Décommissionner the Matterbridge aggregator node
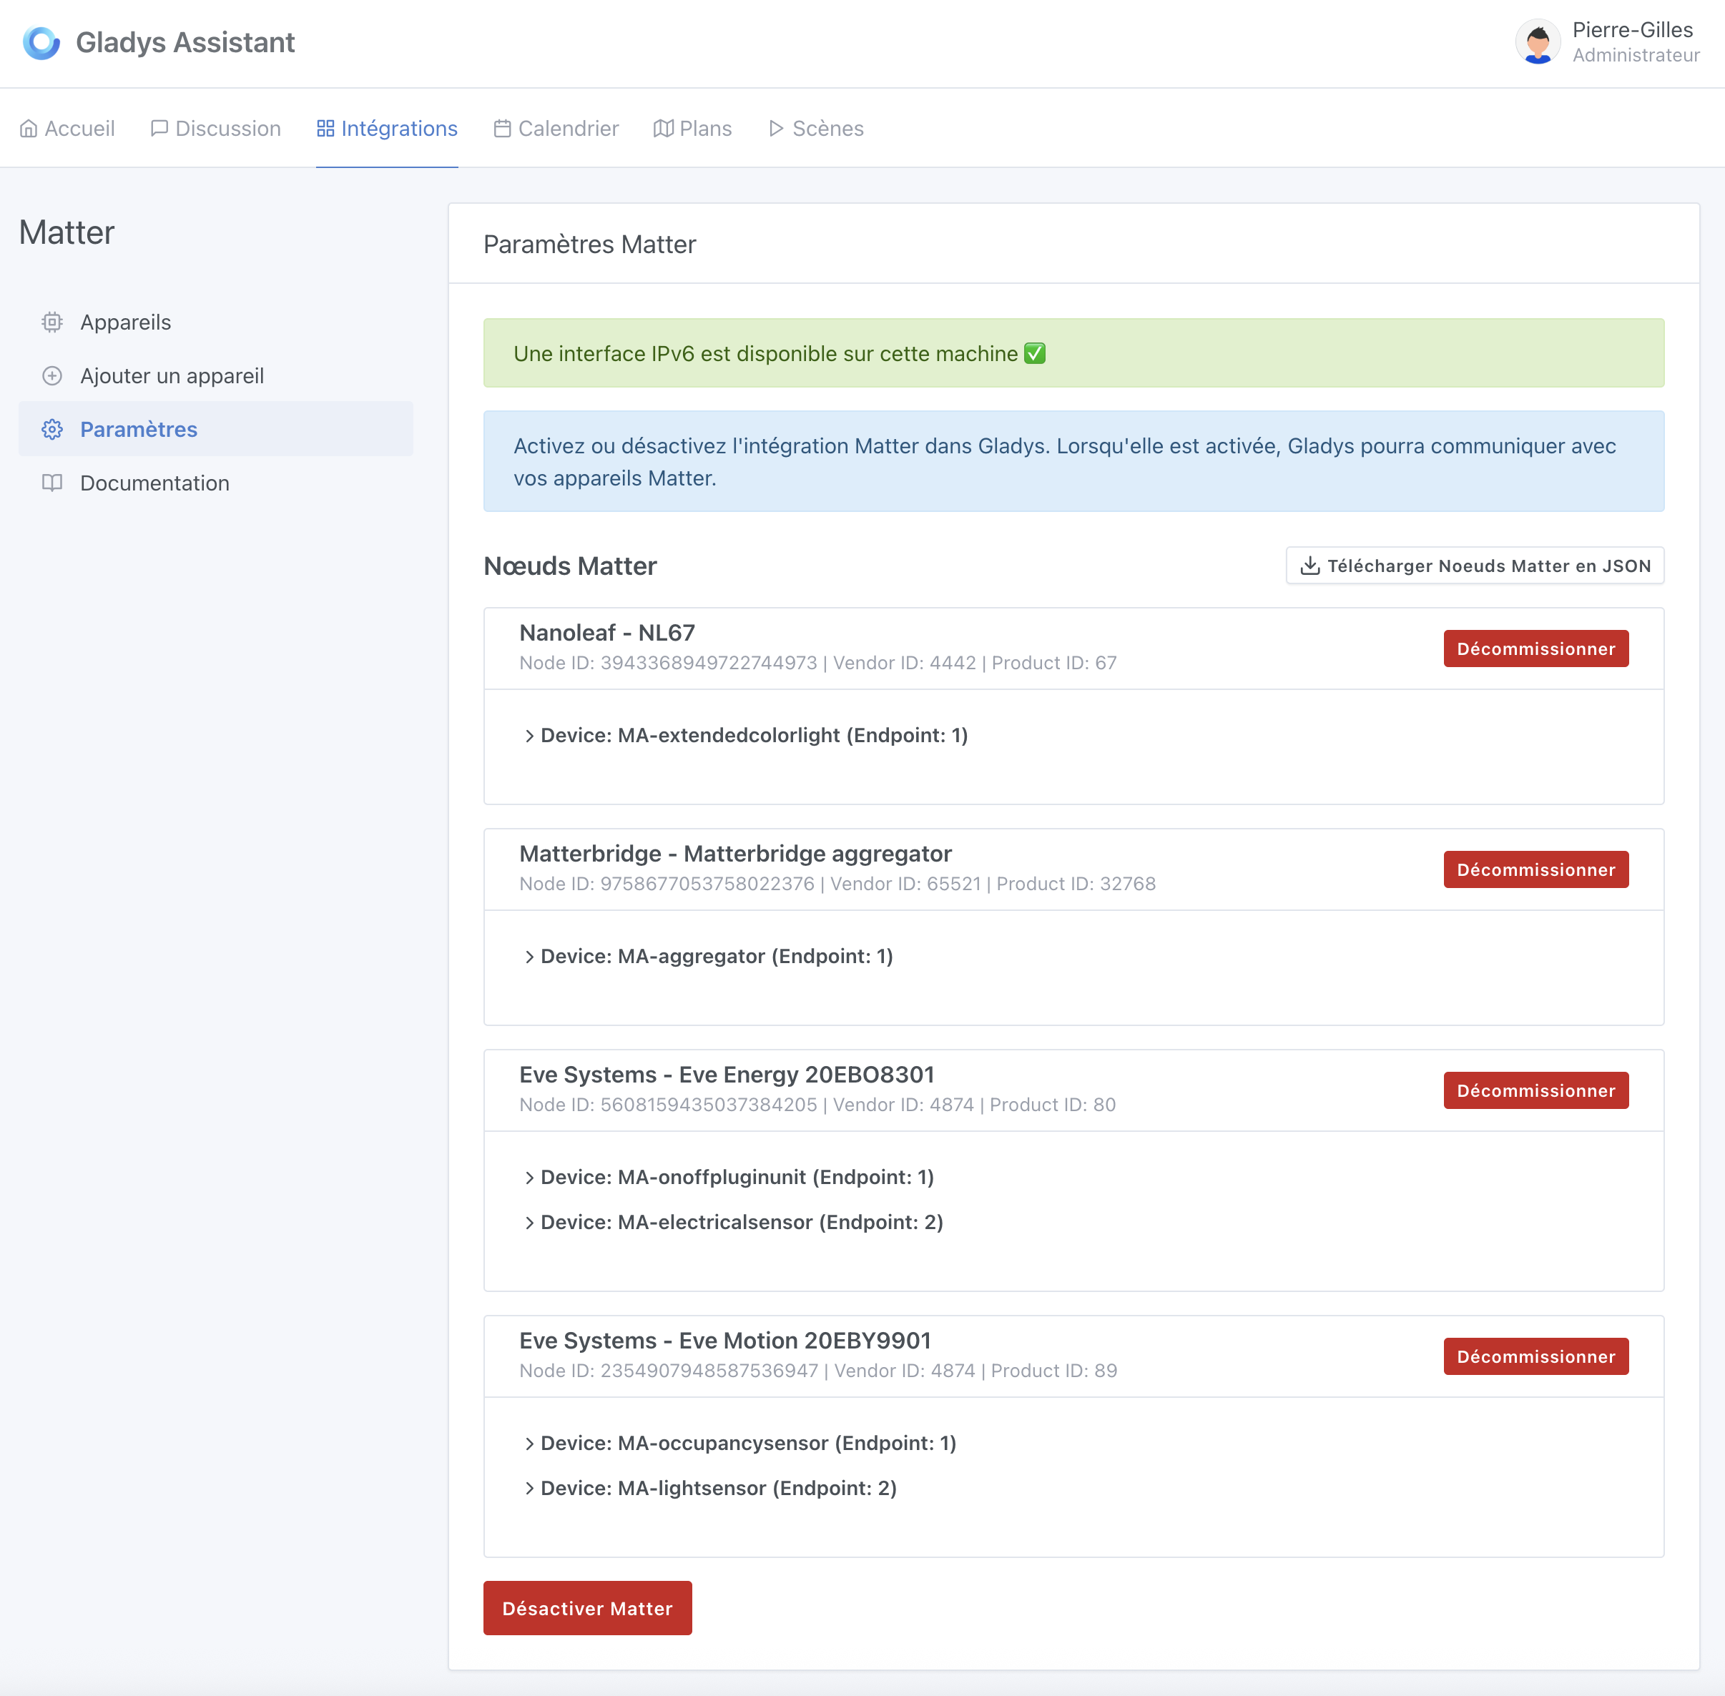Viewport: 1725px width, 1696px height. tap(1535, 869)
